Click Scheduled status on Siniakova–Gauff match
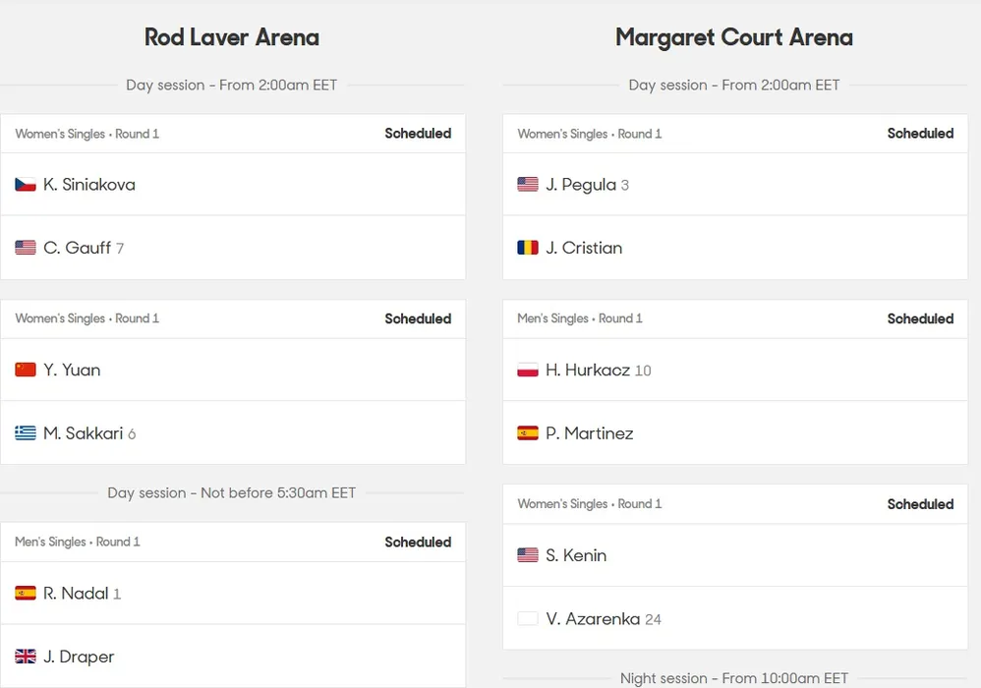The height and width of the screenshot is (688, 981). (x=418, y=134)
